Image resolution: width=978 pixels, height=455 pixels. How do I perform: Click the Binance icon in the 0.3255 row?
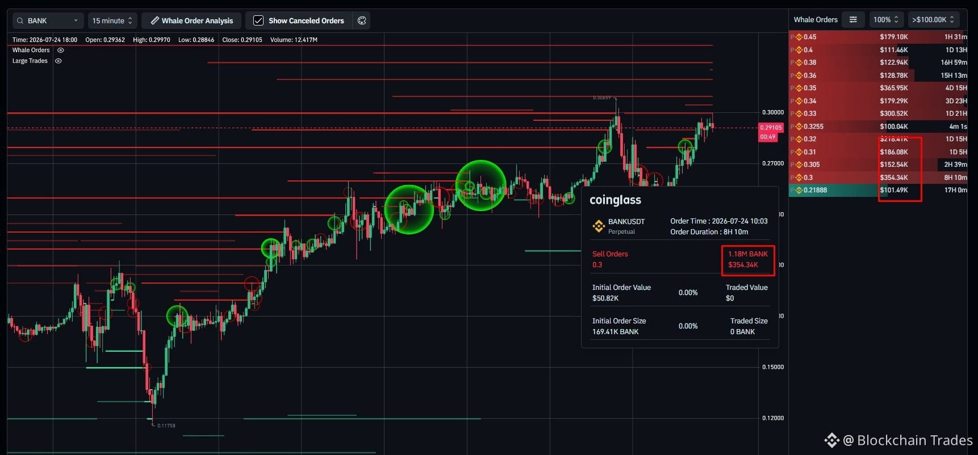pos(799,127)
